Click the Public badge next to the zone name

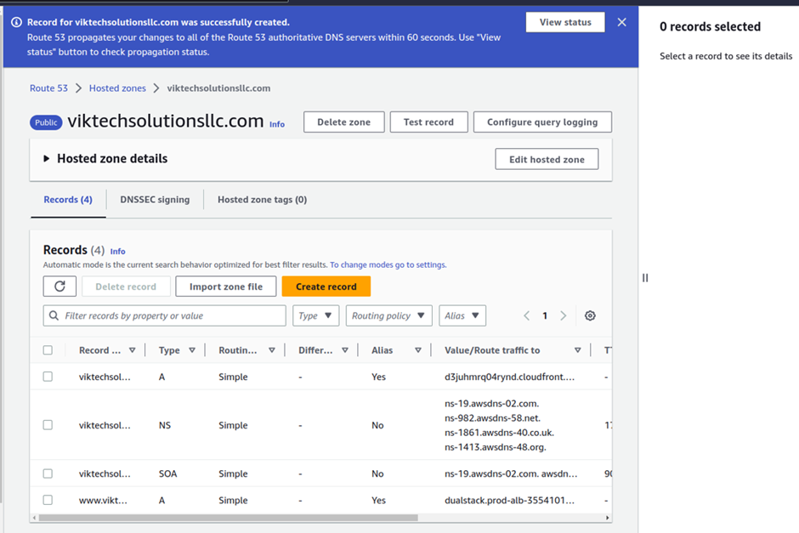pos(46,122)
